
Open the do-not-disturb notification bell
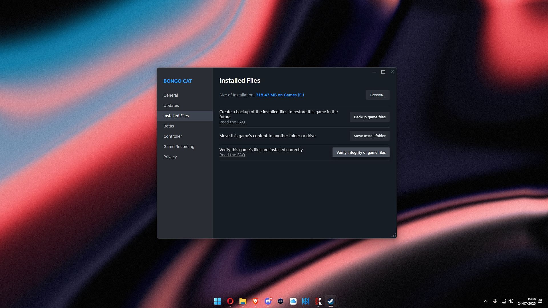(540, 301)
